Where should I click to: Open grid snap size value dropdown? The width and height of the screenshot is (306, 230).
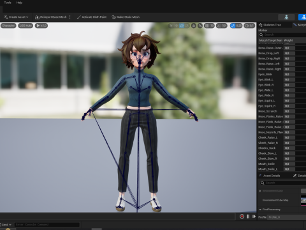pyautogui.click(x=212, y=26)
